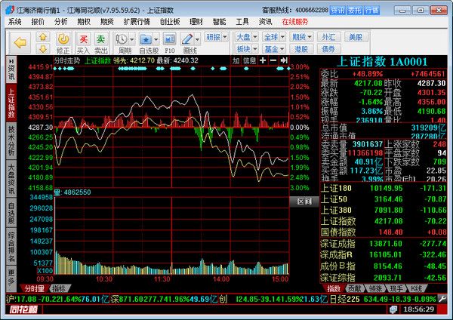
Task: Click the 行情 button in title bar
Action: click(371, 11)
